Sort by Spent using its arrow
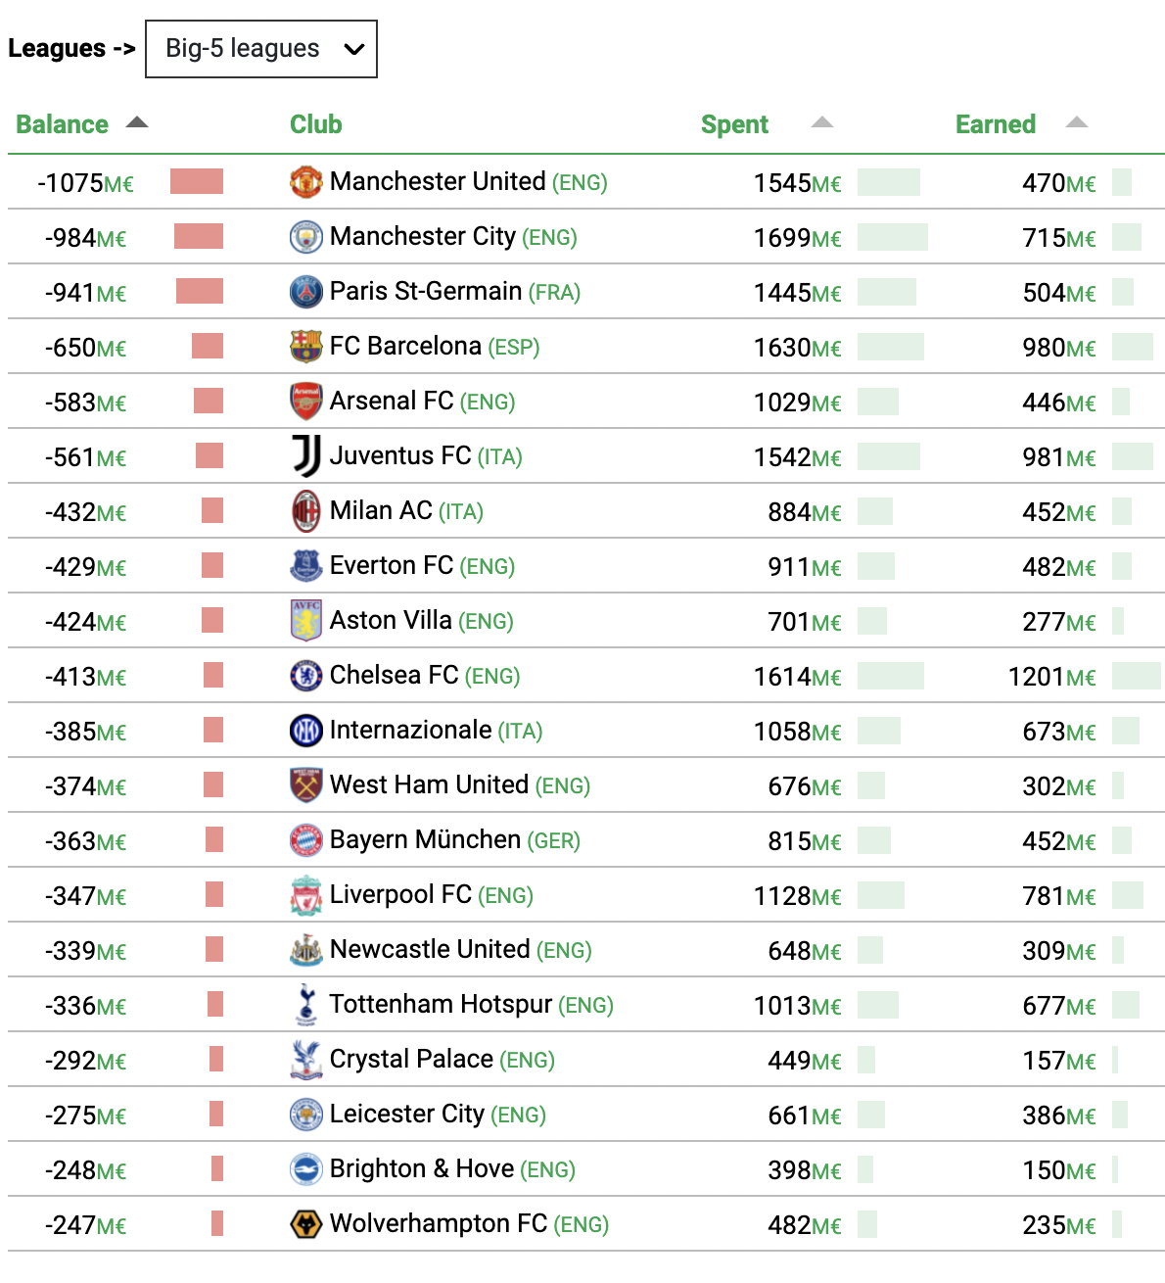This screenshot has height=1283, width=1165. (822, 122)
